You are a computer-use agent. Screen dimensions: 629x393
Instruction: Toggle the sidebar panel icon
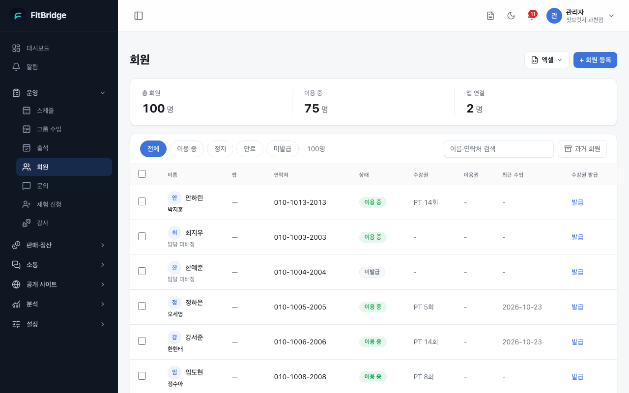point(139,16)
